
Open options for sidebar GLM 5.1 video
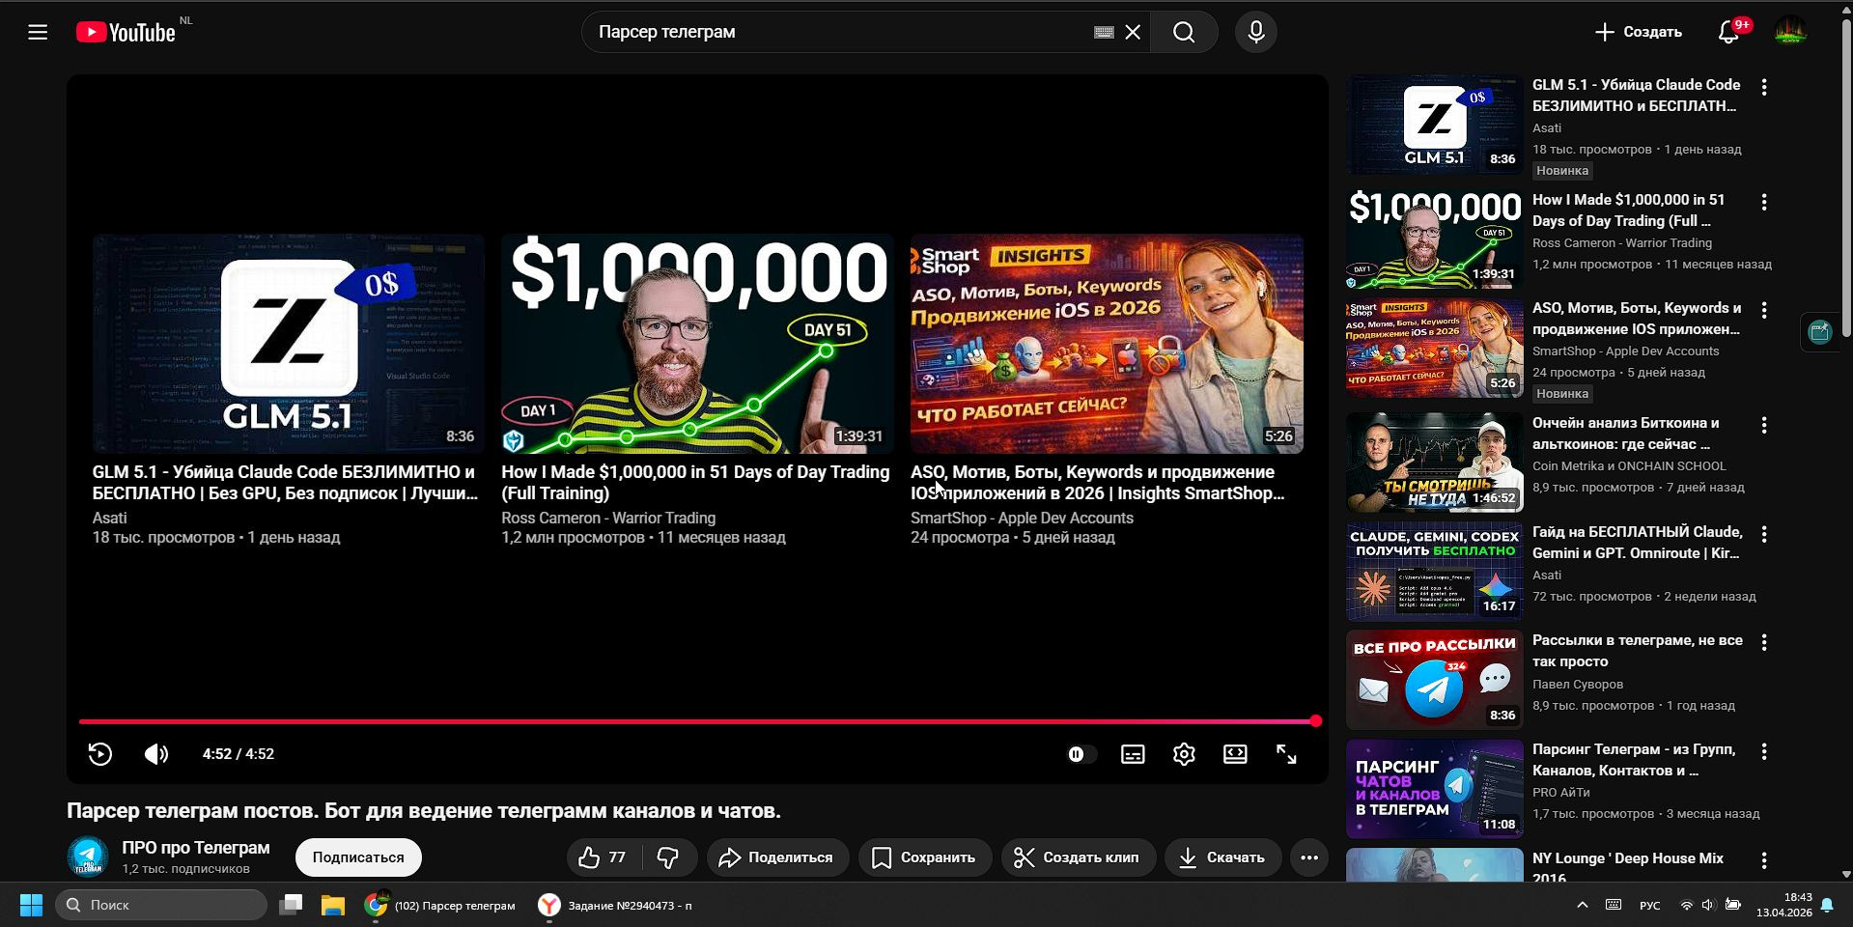pos(1764,87)
